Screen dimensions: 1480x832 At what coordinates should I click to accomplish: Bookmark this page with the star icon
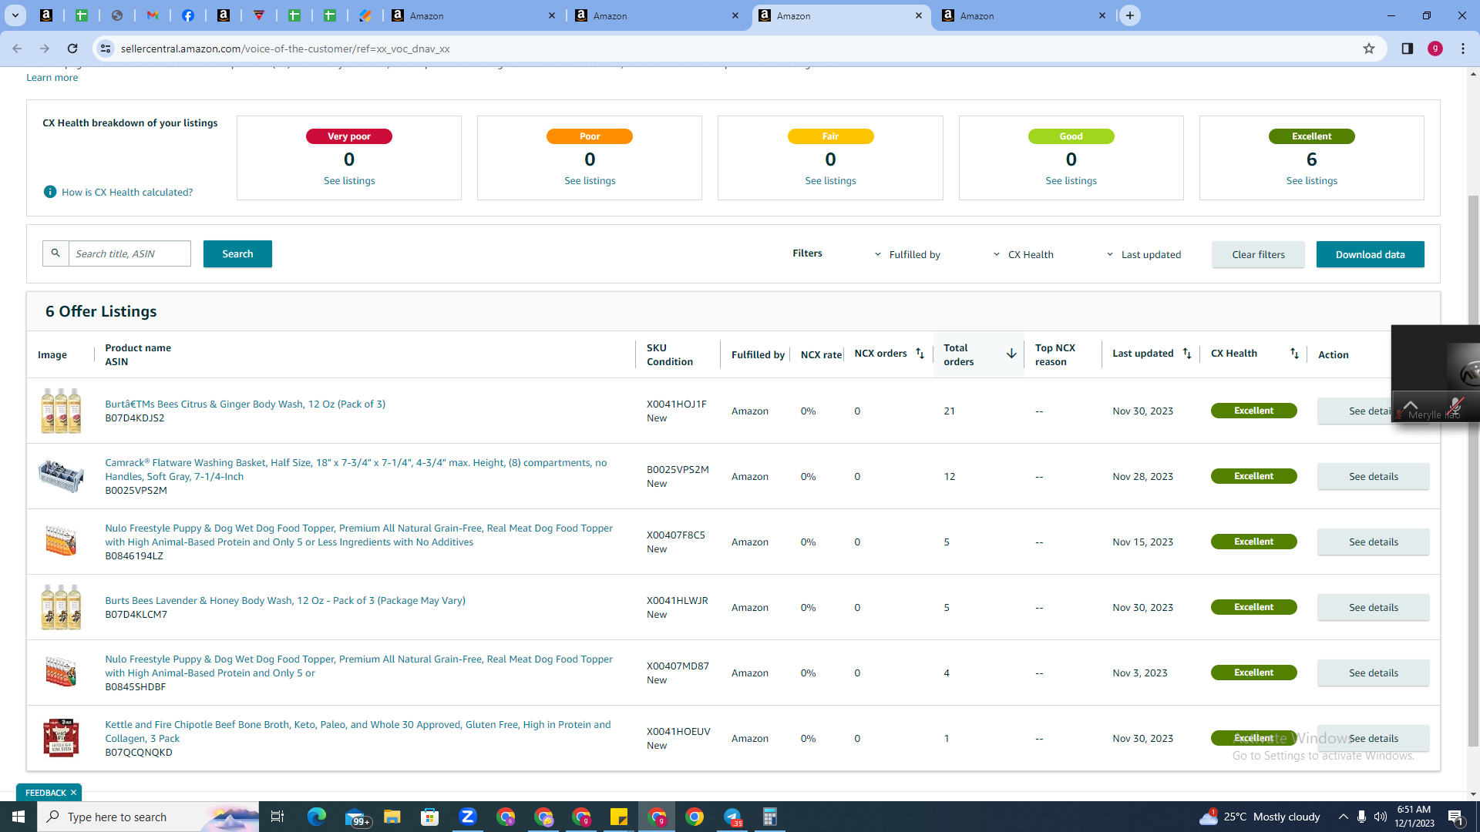click(x=1369, y=49)
